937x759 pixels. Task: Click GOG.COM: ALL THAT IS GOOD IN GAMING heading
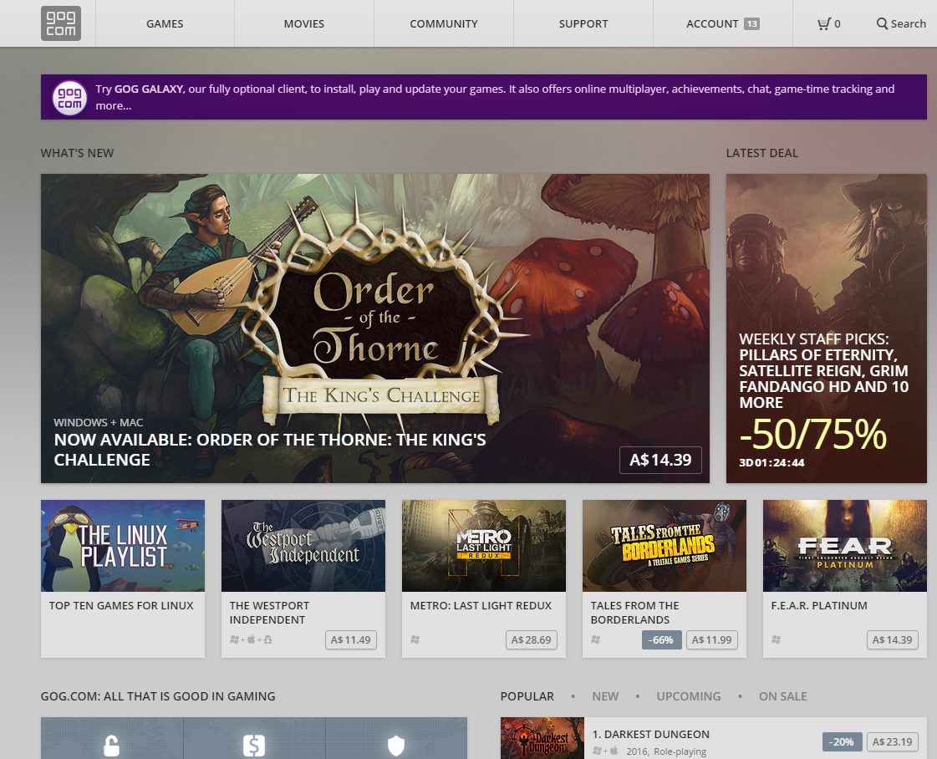click(158, 696)
